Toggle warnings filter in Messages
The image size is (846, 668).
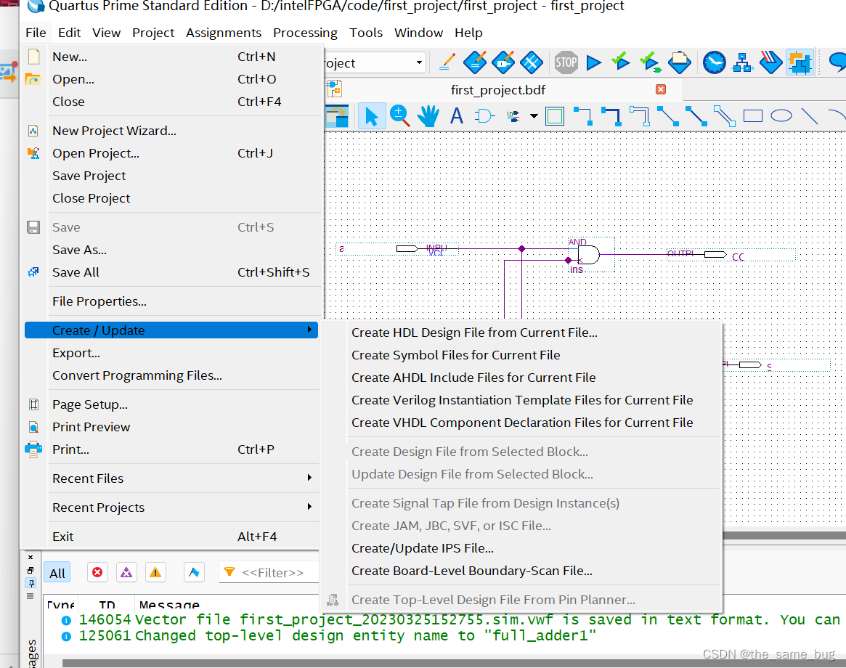coord(155,572)
